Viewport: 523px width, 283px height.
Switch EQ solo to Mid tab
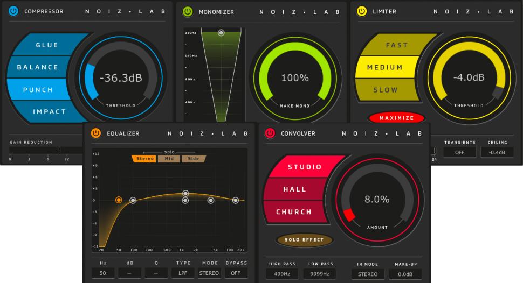point(169,159)
